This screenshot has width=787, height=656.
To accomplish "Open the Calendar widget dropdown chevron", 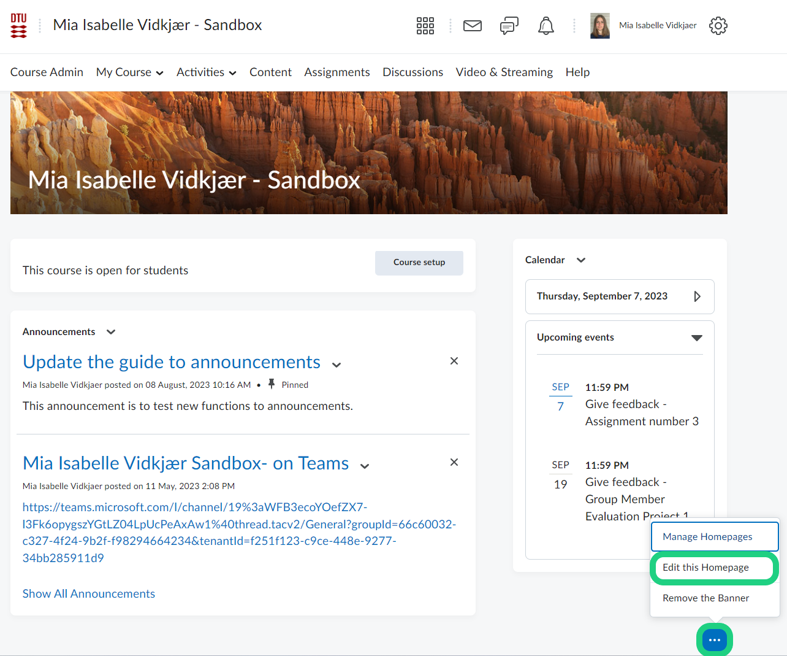I will click(581, 260).
